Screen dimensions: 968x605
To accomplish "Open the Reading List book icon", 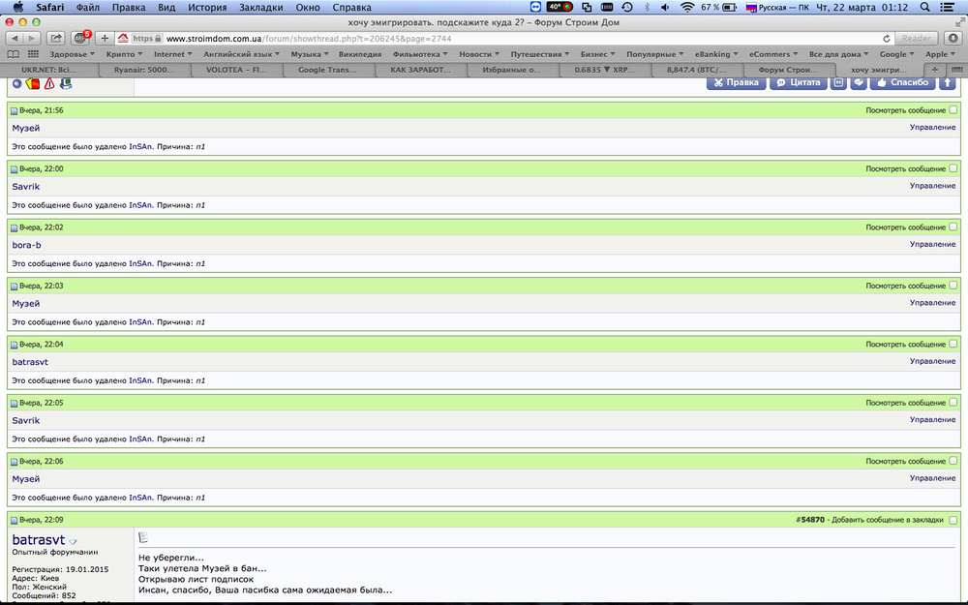I will [13, 54].
